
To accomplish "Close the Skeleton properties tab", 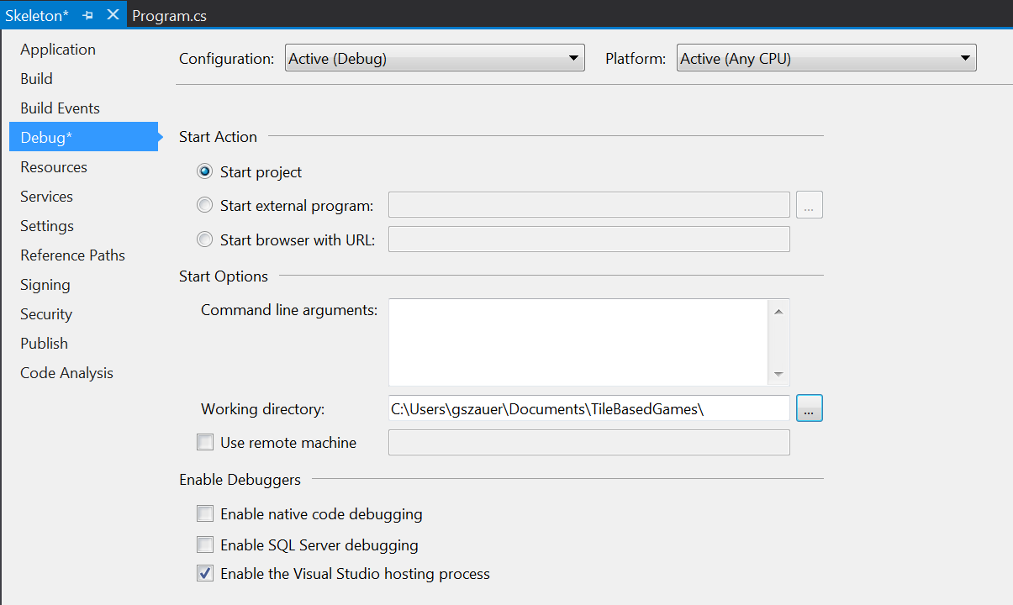I will pos(113,15).
